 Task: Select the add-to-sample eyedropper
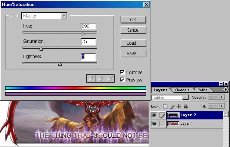point(100,79)
